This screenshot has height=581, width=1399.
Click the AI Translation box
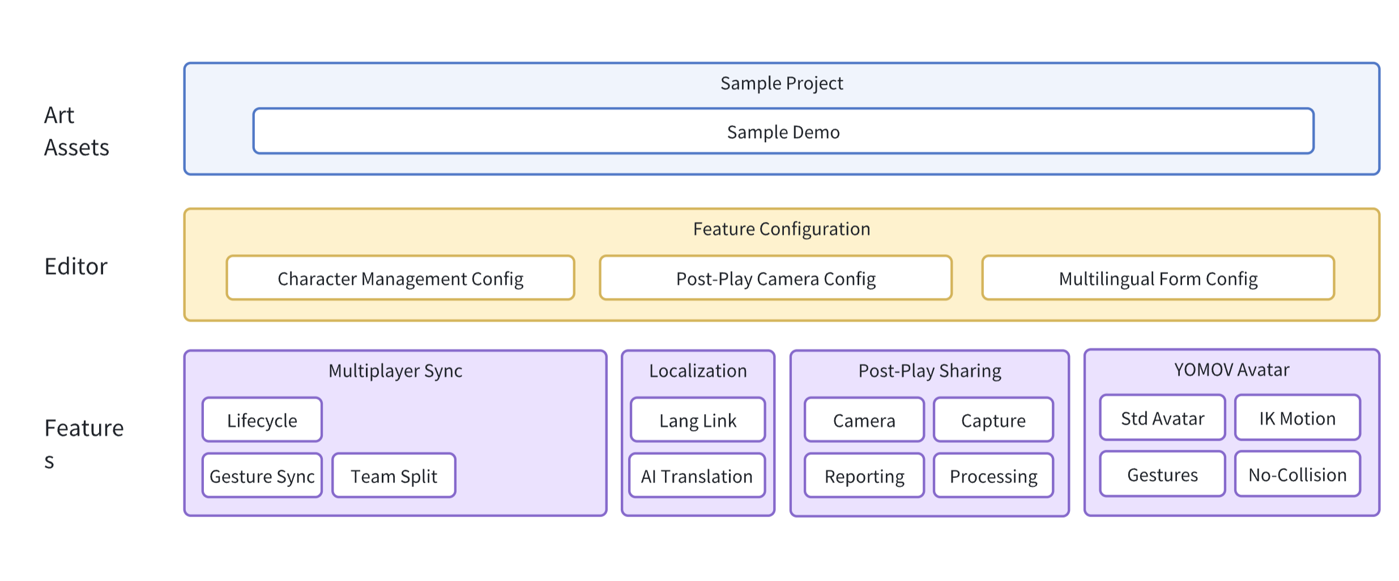(697, 476)
